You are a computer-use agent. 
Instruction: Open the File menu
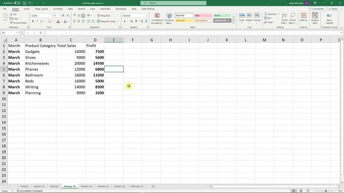click(5, 9)
